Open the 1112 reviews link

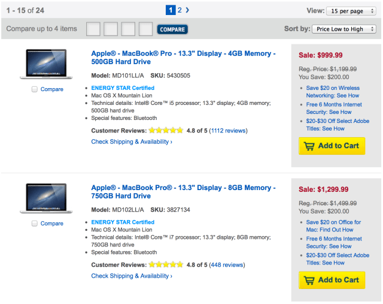(228, 130)
